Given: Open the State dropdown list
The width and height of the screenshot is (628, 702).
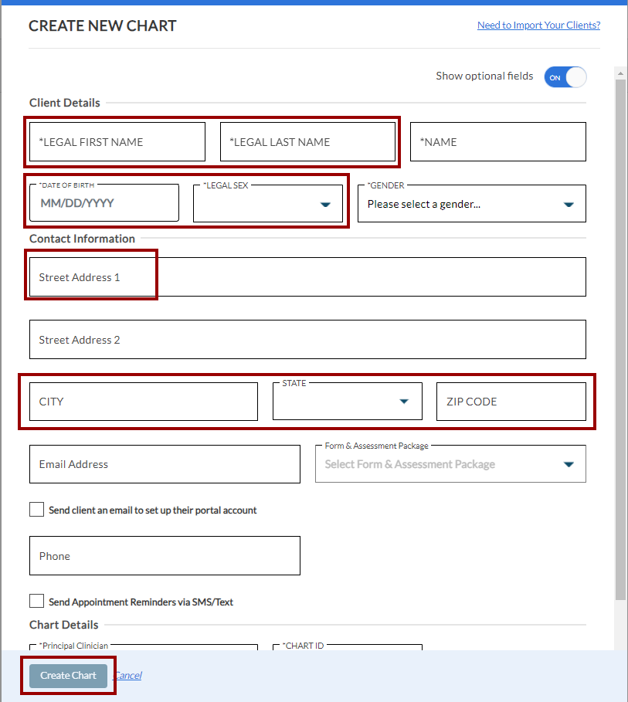Looking at the screenshot, I should click(x=347, y=402).
